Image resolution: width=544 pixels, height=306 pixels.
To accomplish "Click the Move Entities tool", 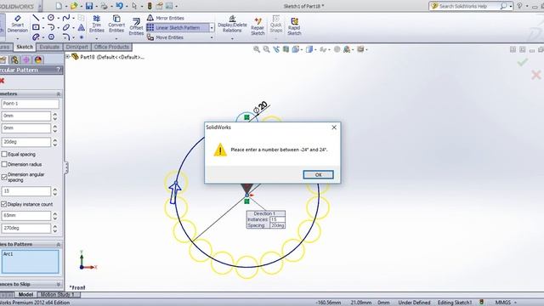I will [x=166, y=37].
